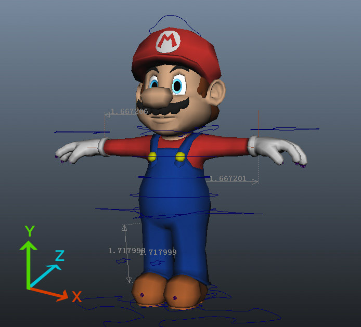Select the arm control curve above the right-side glove
Viewport: 361px width, 327px height.
tap(285, 128)
